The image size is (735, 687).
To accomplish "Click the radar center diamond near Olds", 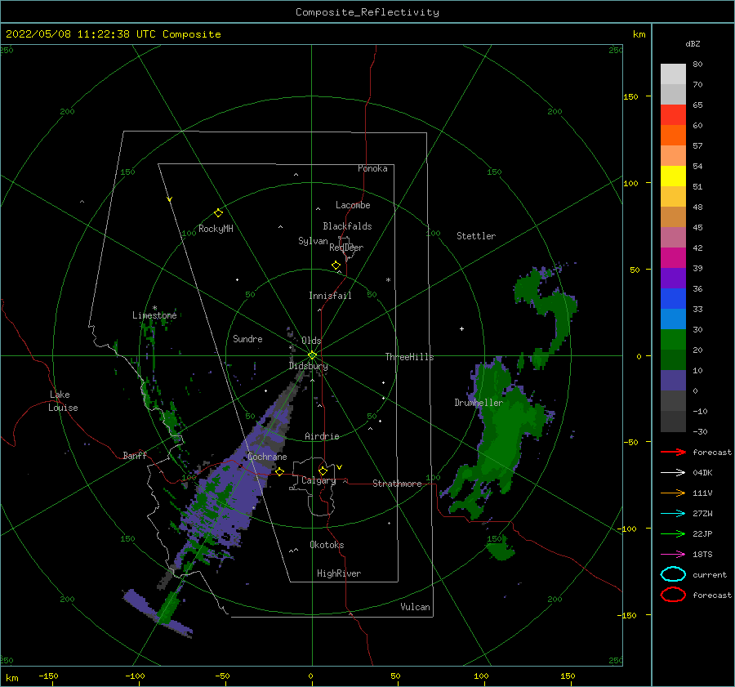I will [312, 355].
